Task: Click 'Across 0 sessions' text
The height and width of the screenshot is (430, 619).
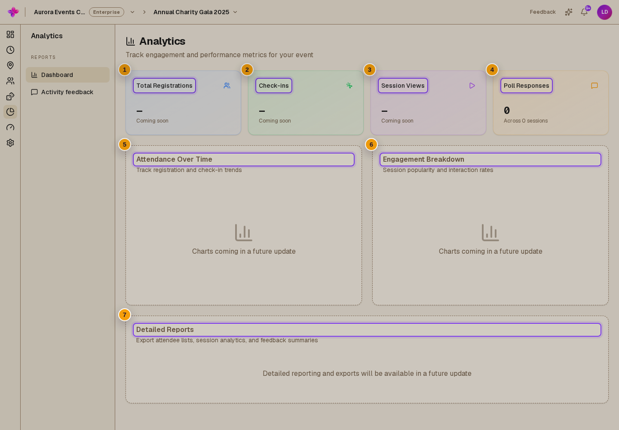Action: click(526, 121)
